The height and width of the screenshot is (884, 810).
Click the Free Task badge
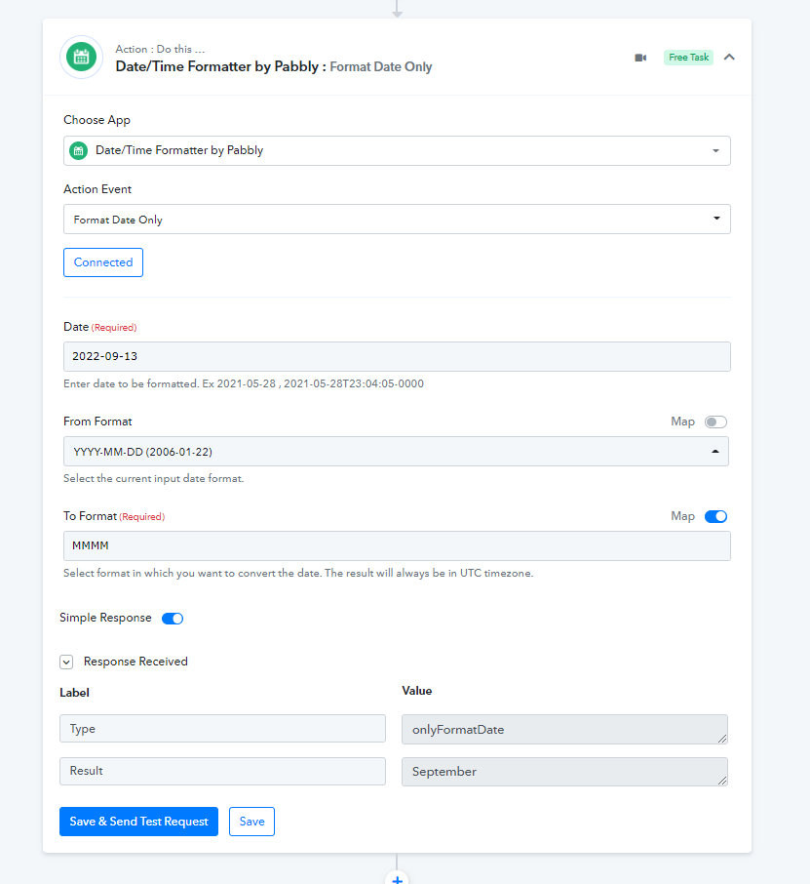click(x=688, y=58)
